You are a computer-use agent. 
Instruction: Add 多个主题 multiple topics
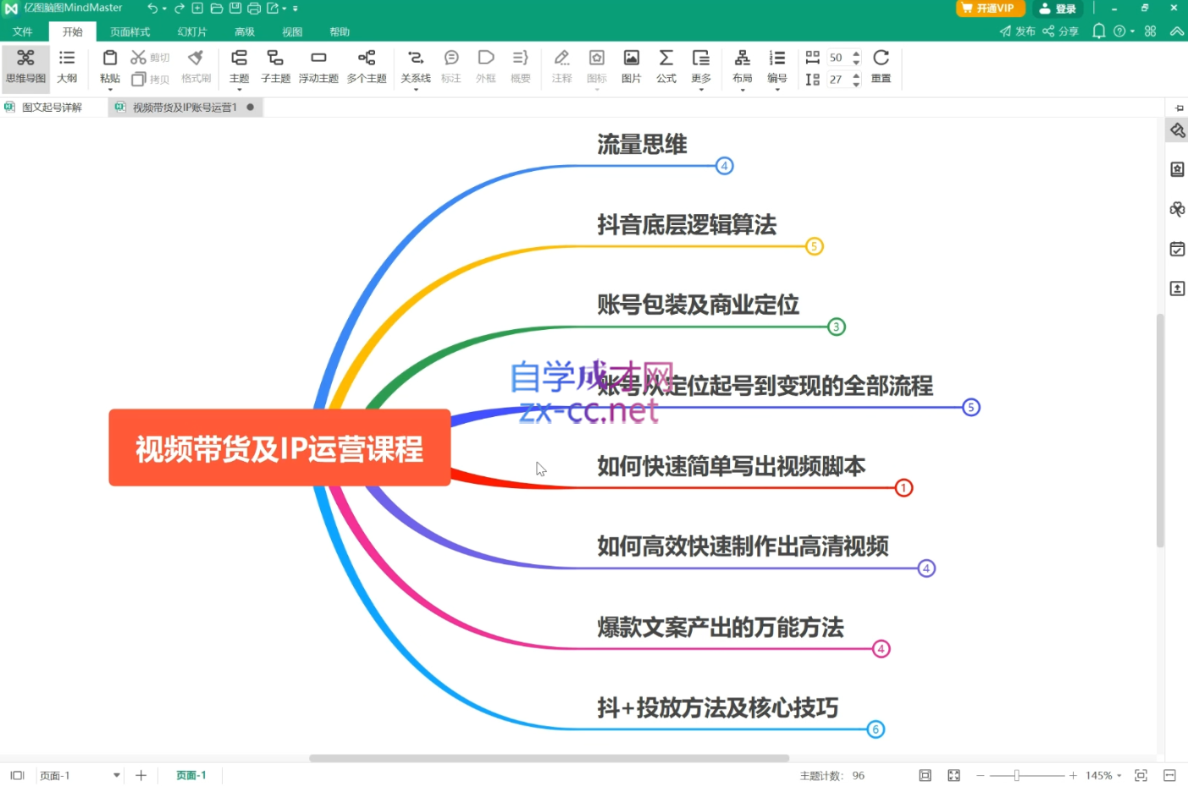367,66
